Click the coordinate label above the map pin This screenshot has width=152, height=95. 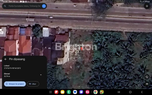click(82, 45)
